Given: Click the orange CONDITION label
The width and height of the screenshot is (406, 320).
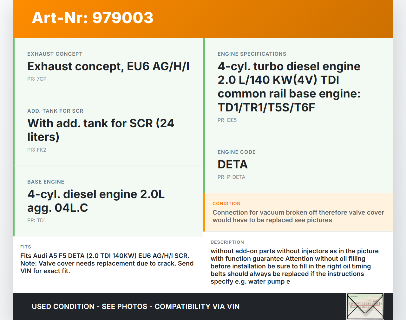Looking at the screenshot, I should point(226,204).
